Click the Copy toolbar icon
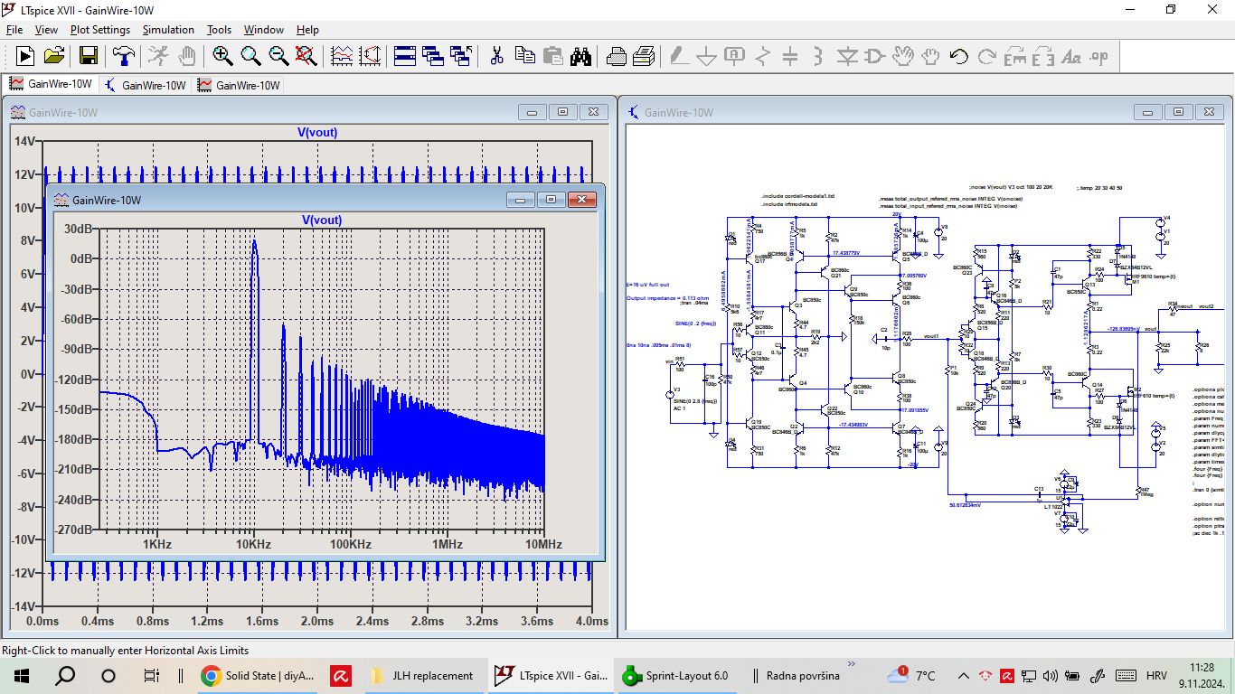This screenshot has height=694, width=1235. coord(524,56)
